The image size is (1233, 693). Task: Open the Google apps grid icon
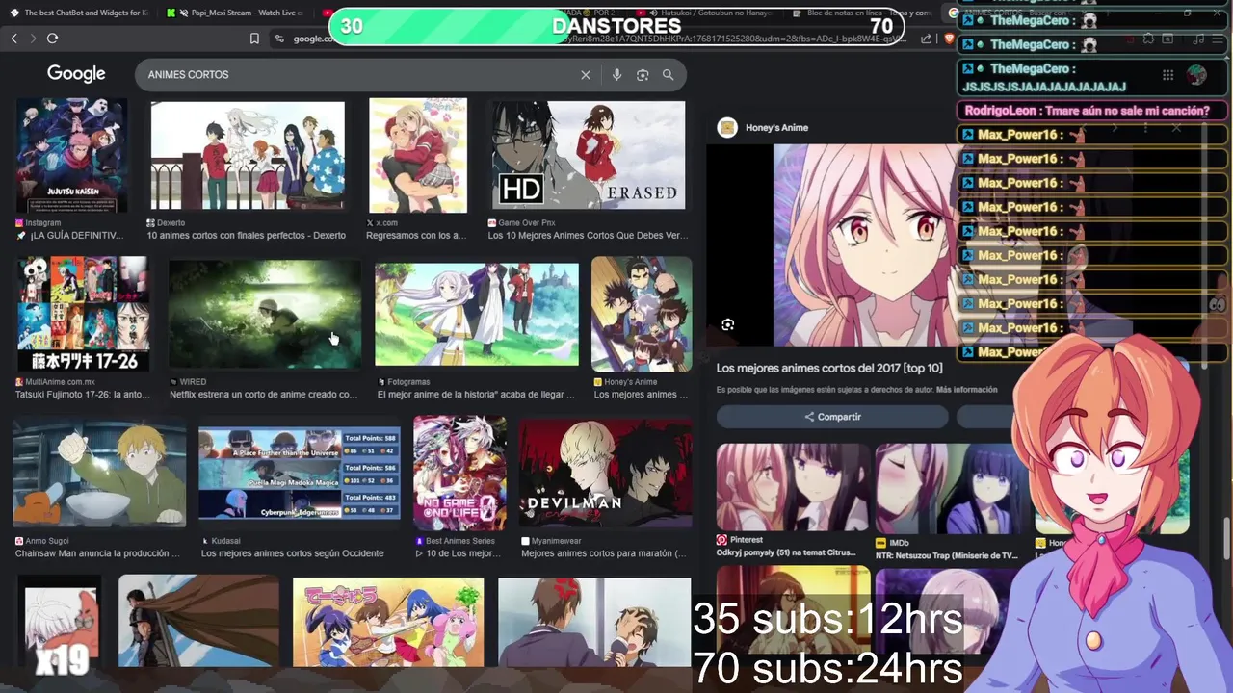point(1167,75)
